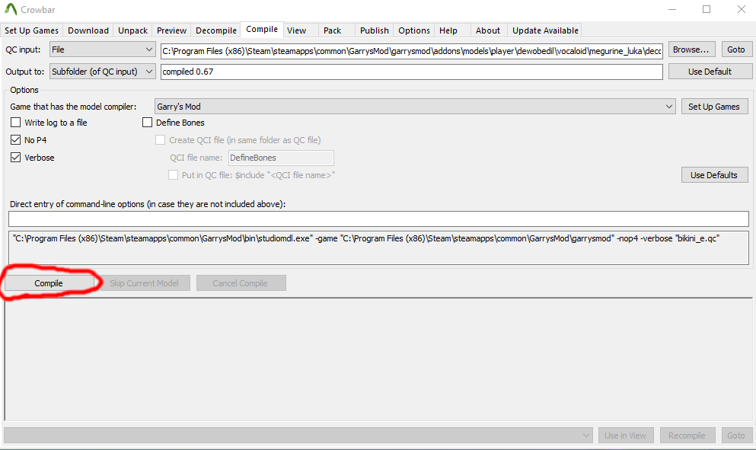Expand the compiled model dropdown at bottom
Image resolution: width=756 pixels, height=450 pixels.
(298, 436)
